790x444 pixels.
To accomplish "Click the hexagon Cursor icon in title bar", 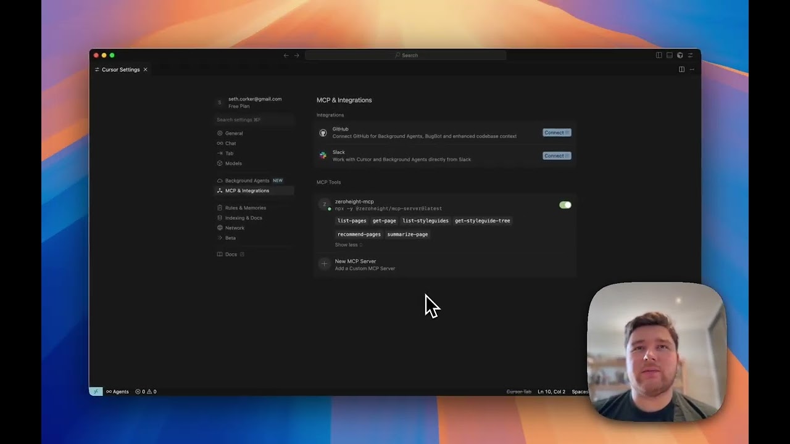I will 680,55.
